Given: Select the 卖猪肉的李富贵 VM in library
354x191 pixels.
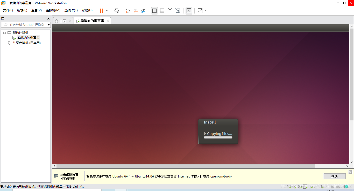Looking at the screenshot, I should tap(29, 38).
